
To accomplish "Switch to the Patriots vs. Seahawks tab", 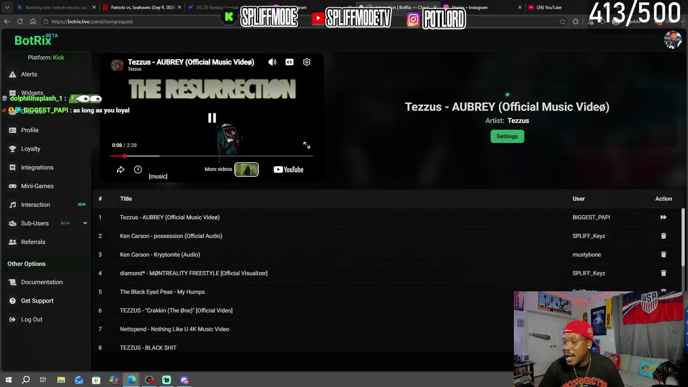I will point(142,8).
